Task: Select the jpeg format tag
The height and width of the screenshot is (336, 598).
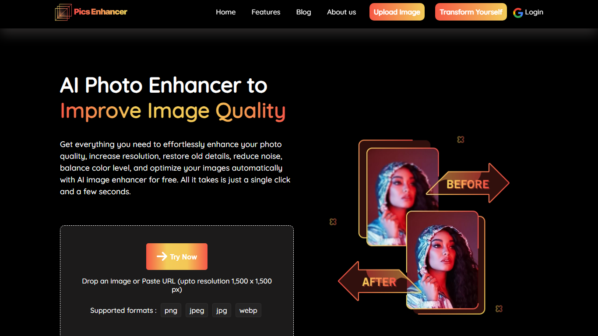Action: point(197,310)
